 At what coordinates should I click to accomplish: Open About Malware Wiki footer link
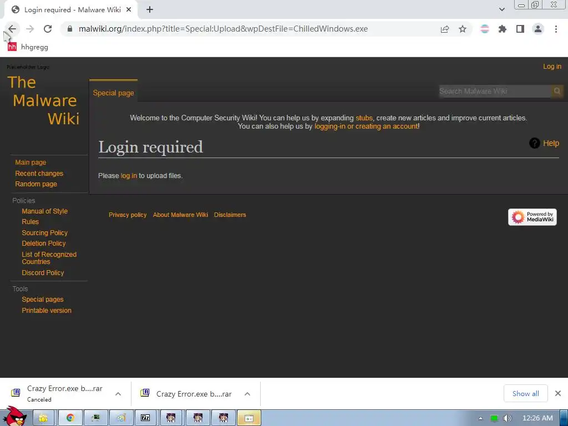tap(180, 215)
